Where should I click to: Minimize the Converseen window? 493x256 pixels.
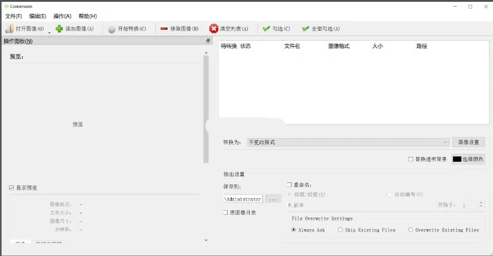point(455,6)
